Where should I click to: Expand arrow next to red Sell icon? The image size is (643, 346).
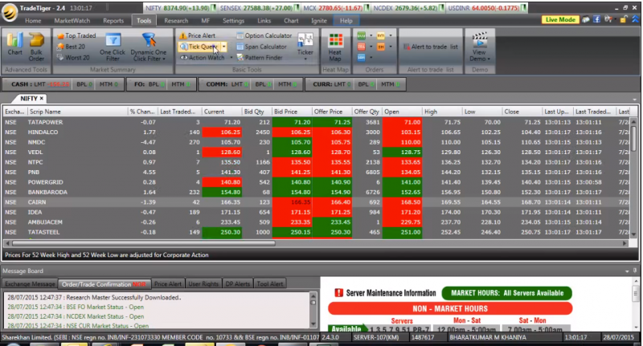tap(371, 47)
